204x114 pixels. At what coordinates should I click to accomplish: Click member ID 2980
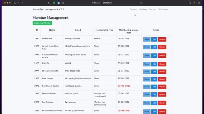(37, 39)
